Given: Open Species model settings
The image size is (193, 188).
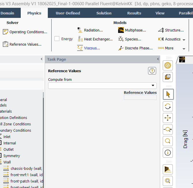Looking at the screenshot, I should coord(133,39).
